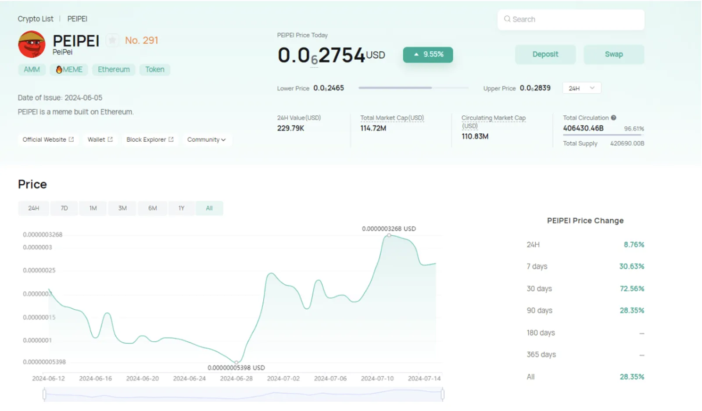Viewport: 702px width, 411px height.
Task: Click the chart range slider right handle
Action: 442,394
